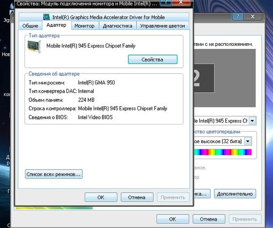This screenshot has width=273, height=228.
Task: Switch to the Общие tab
Action: [30, 26]
